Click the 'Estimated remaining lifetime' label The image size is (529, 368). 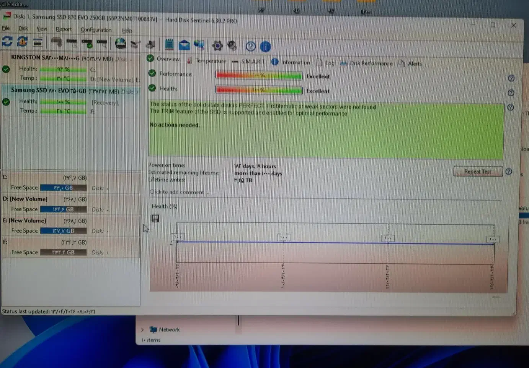click(184, 172)
